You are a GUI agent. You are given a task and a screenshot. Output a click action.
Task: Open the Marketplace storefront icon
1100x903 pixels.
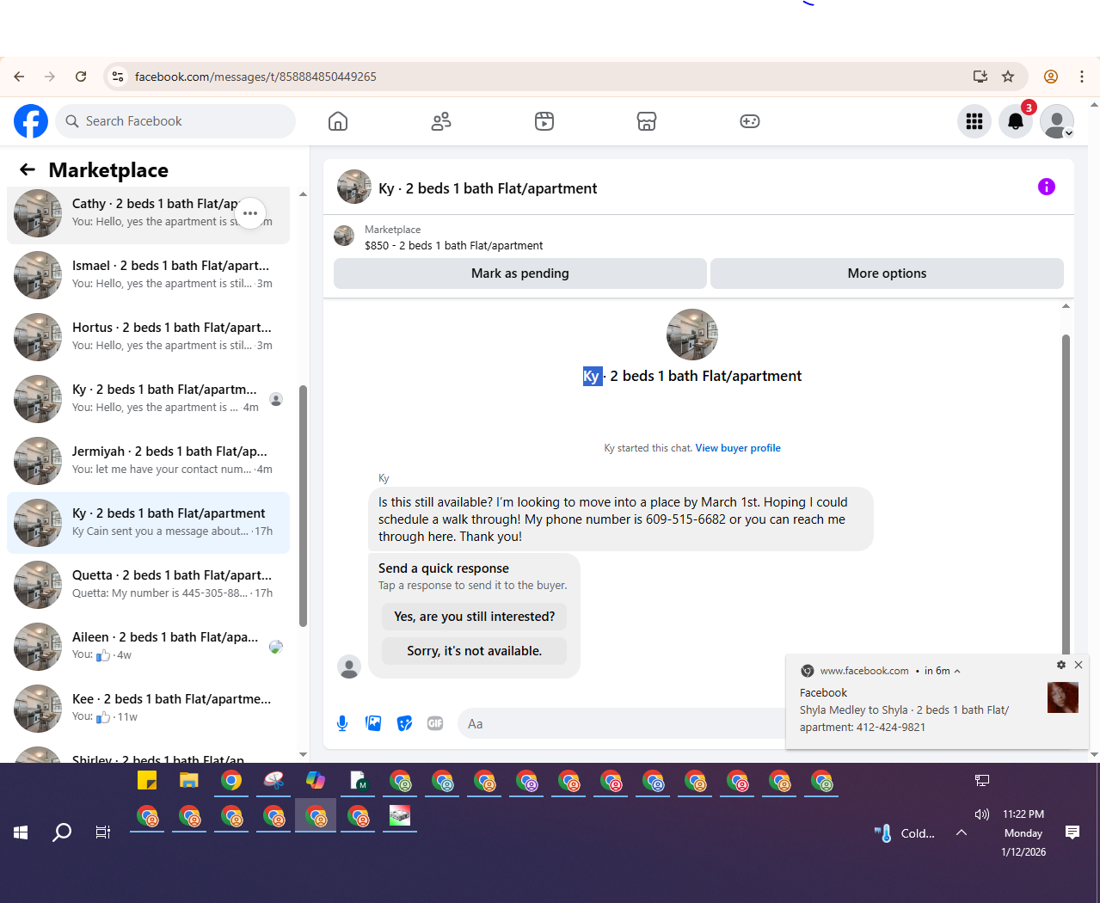click(647, 121)
